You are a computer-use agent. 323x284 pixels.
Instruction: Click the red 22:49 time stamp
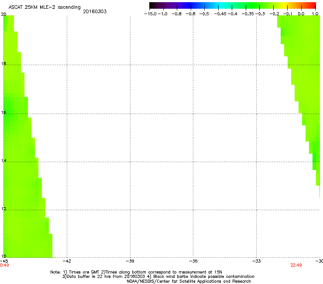[x=296, y=265]
